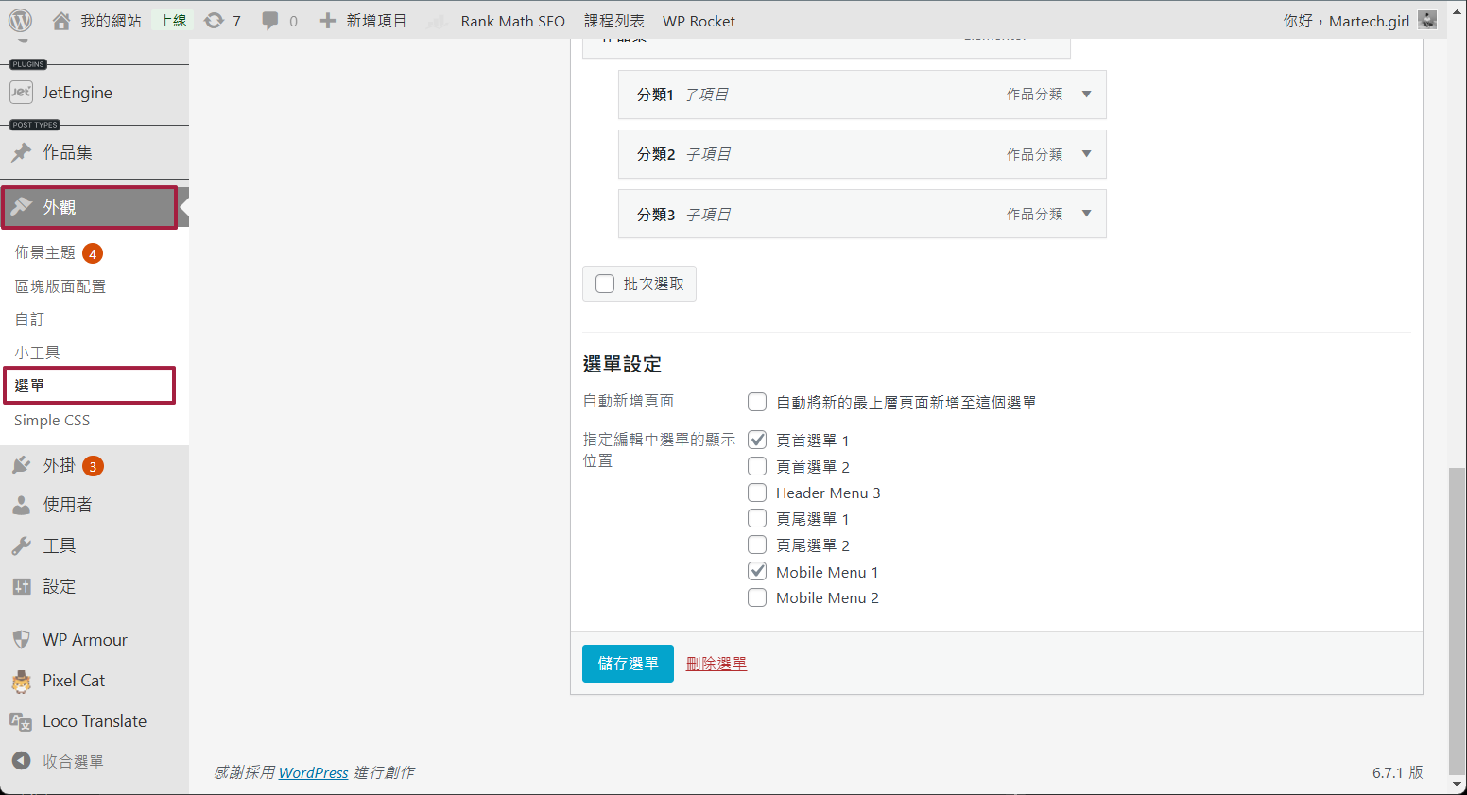This screenshot has width=1467, height=795.
Task: Click the 刪除選單 link
Action: pos(716,664)
